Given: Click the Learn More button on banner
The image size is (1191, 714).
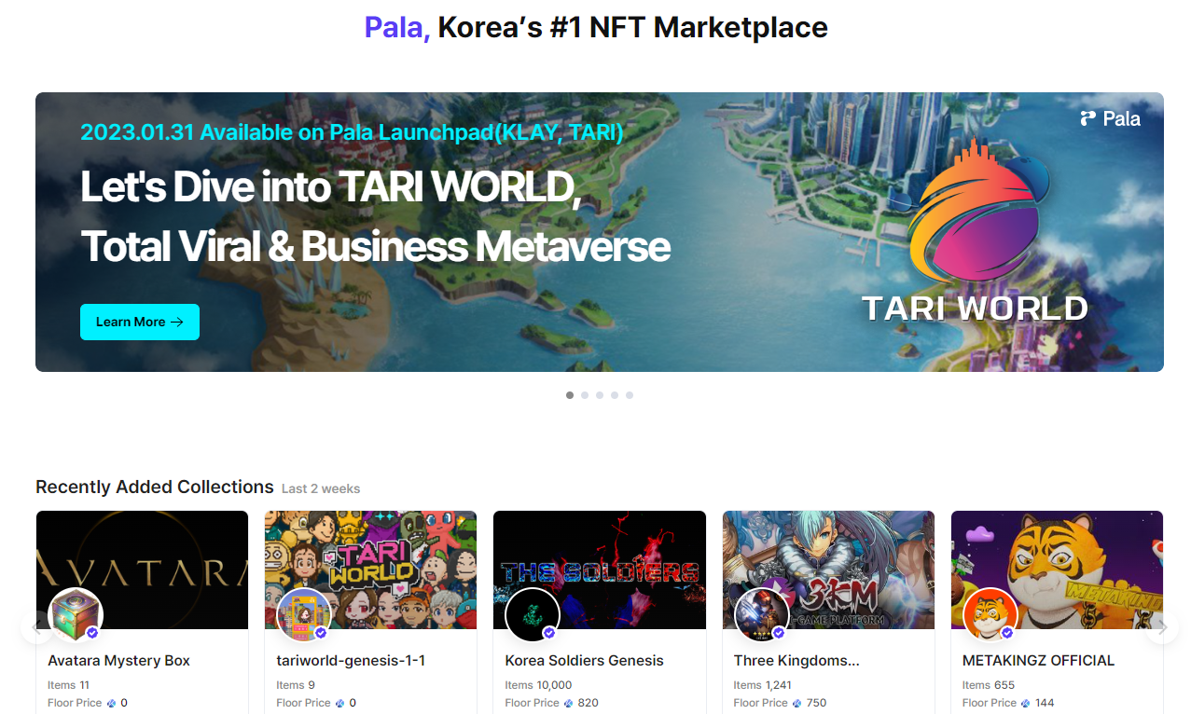Looking at the screenshot, I should click(140, 322).
